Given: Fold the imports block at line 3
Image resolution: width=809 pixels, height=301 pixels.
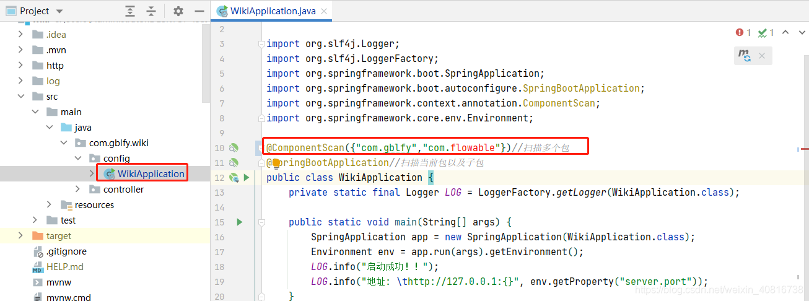Looking at the screenshot, I should 261,44.
